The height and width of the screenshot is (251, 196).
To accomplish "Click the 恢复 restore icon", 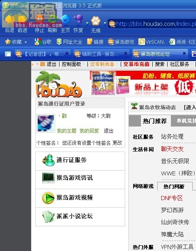I will pyautogui.click(x=78, y=19).
